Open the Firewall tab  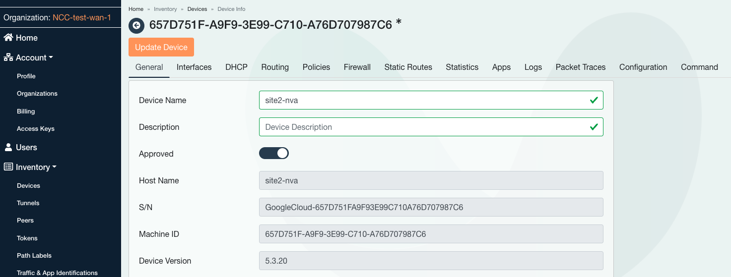coord(357,67)
